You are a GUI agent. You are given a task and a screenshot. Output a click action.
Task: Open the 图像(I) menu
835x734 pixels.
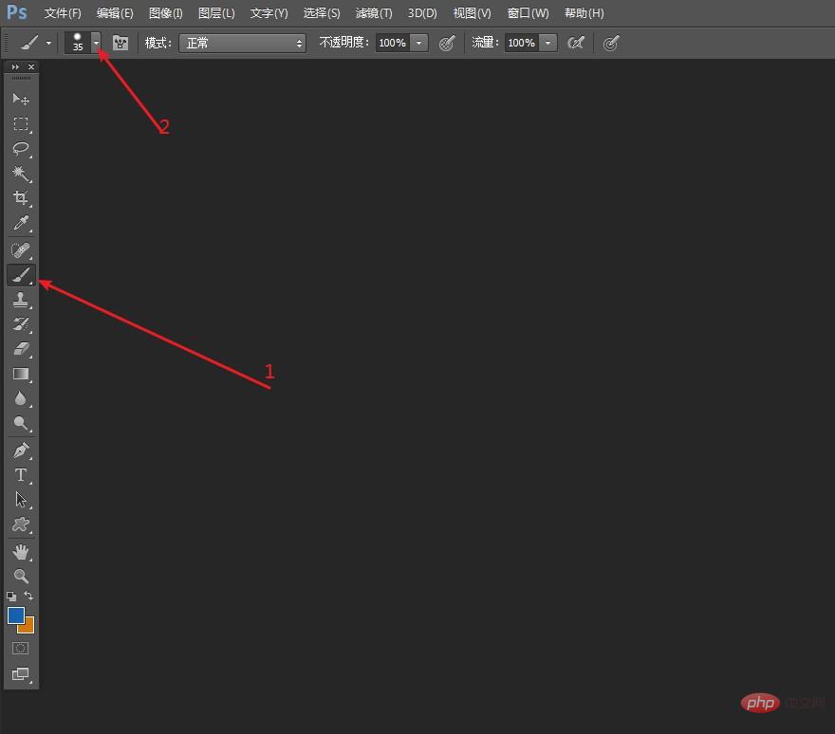pos(166,13)
